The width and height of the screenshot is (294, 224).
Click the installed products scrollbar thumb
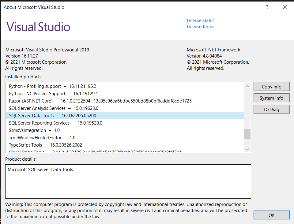click(247, 134)
